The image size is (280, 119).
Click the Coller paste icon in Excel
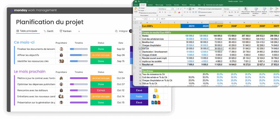[136, 9]
